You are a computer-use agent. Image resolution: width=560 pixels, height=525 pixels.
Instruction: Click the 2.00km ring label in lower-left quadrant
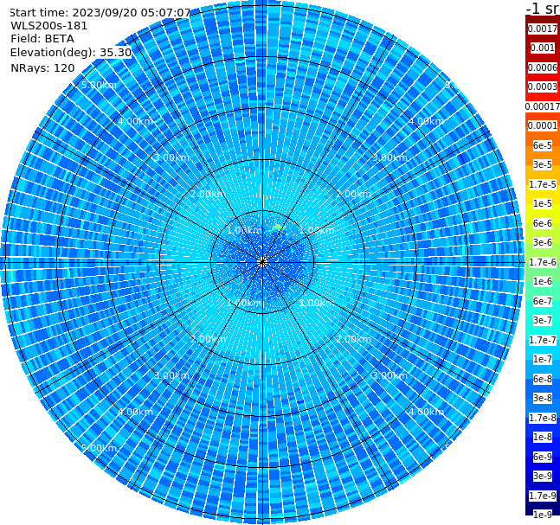tap(209, 339)
